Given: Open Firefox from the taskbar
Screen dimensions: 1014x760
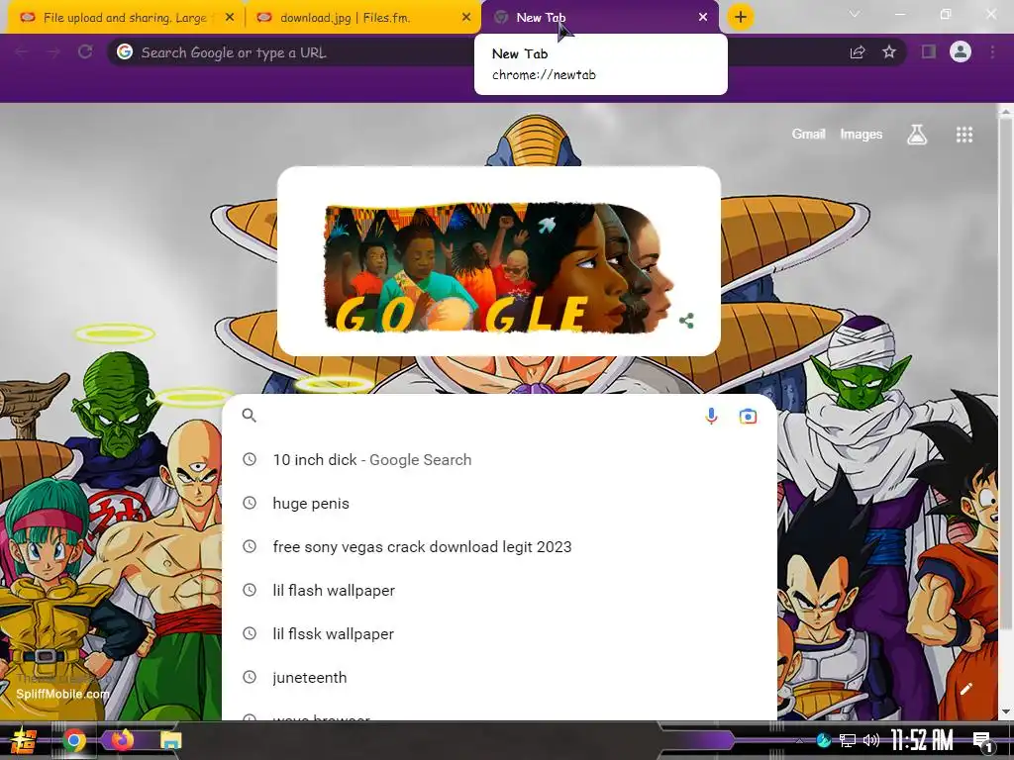Looking at the screenshot, I should coord(122,739).
